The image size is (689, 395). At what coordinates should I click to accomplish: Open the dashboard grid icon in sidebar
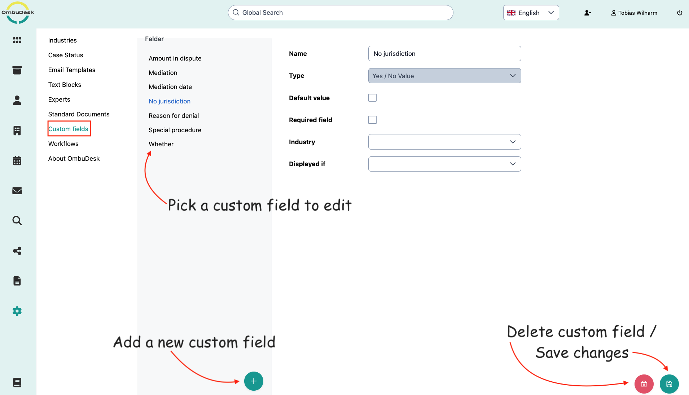click(17, 40)
